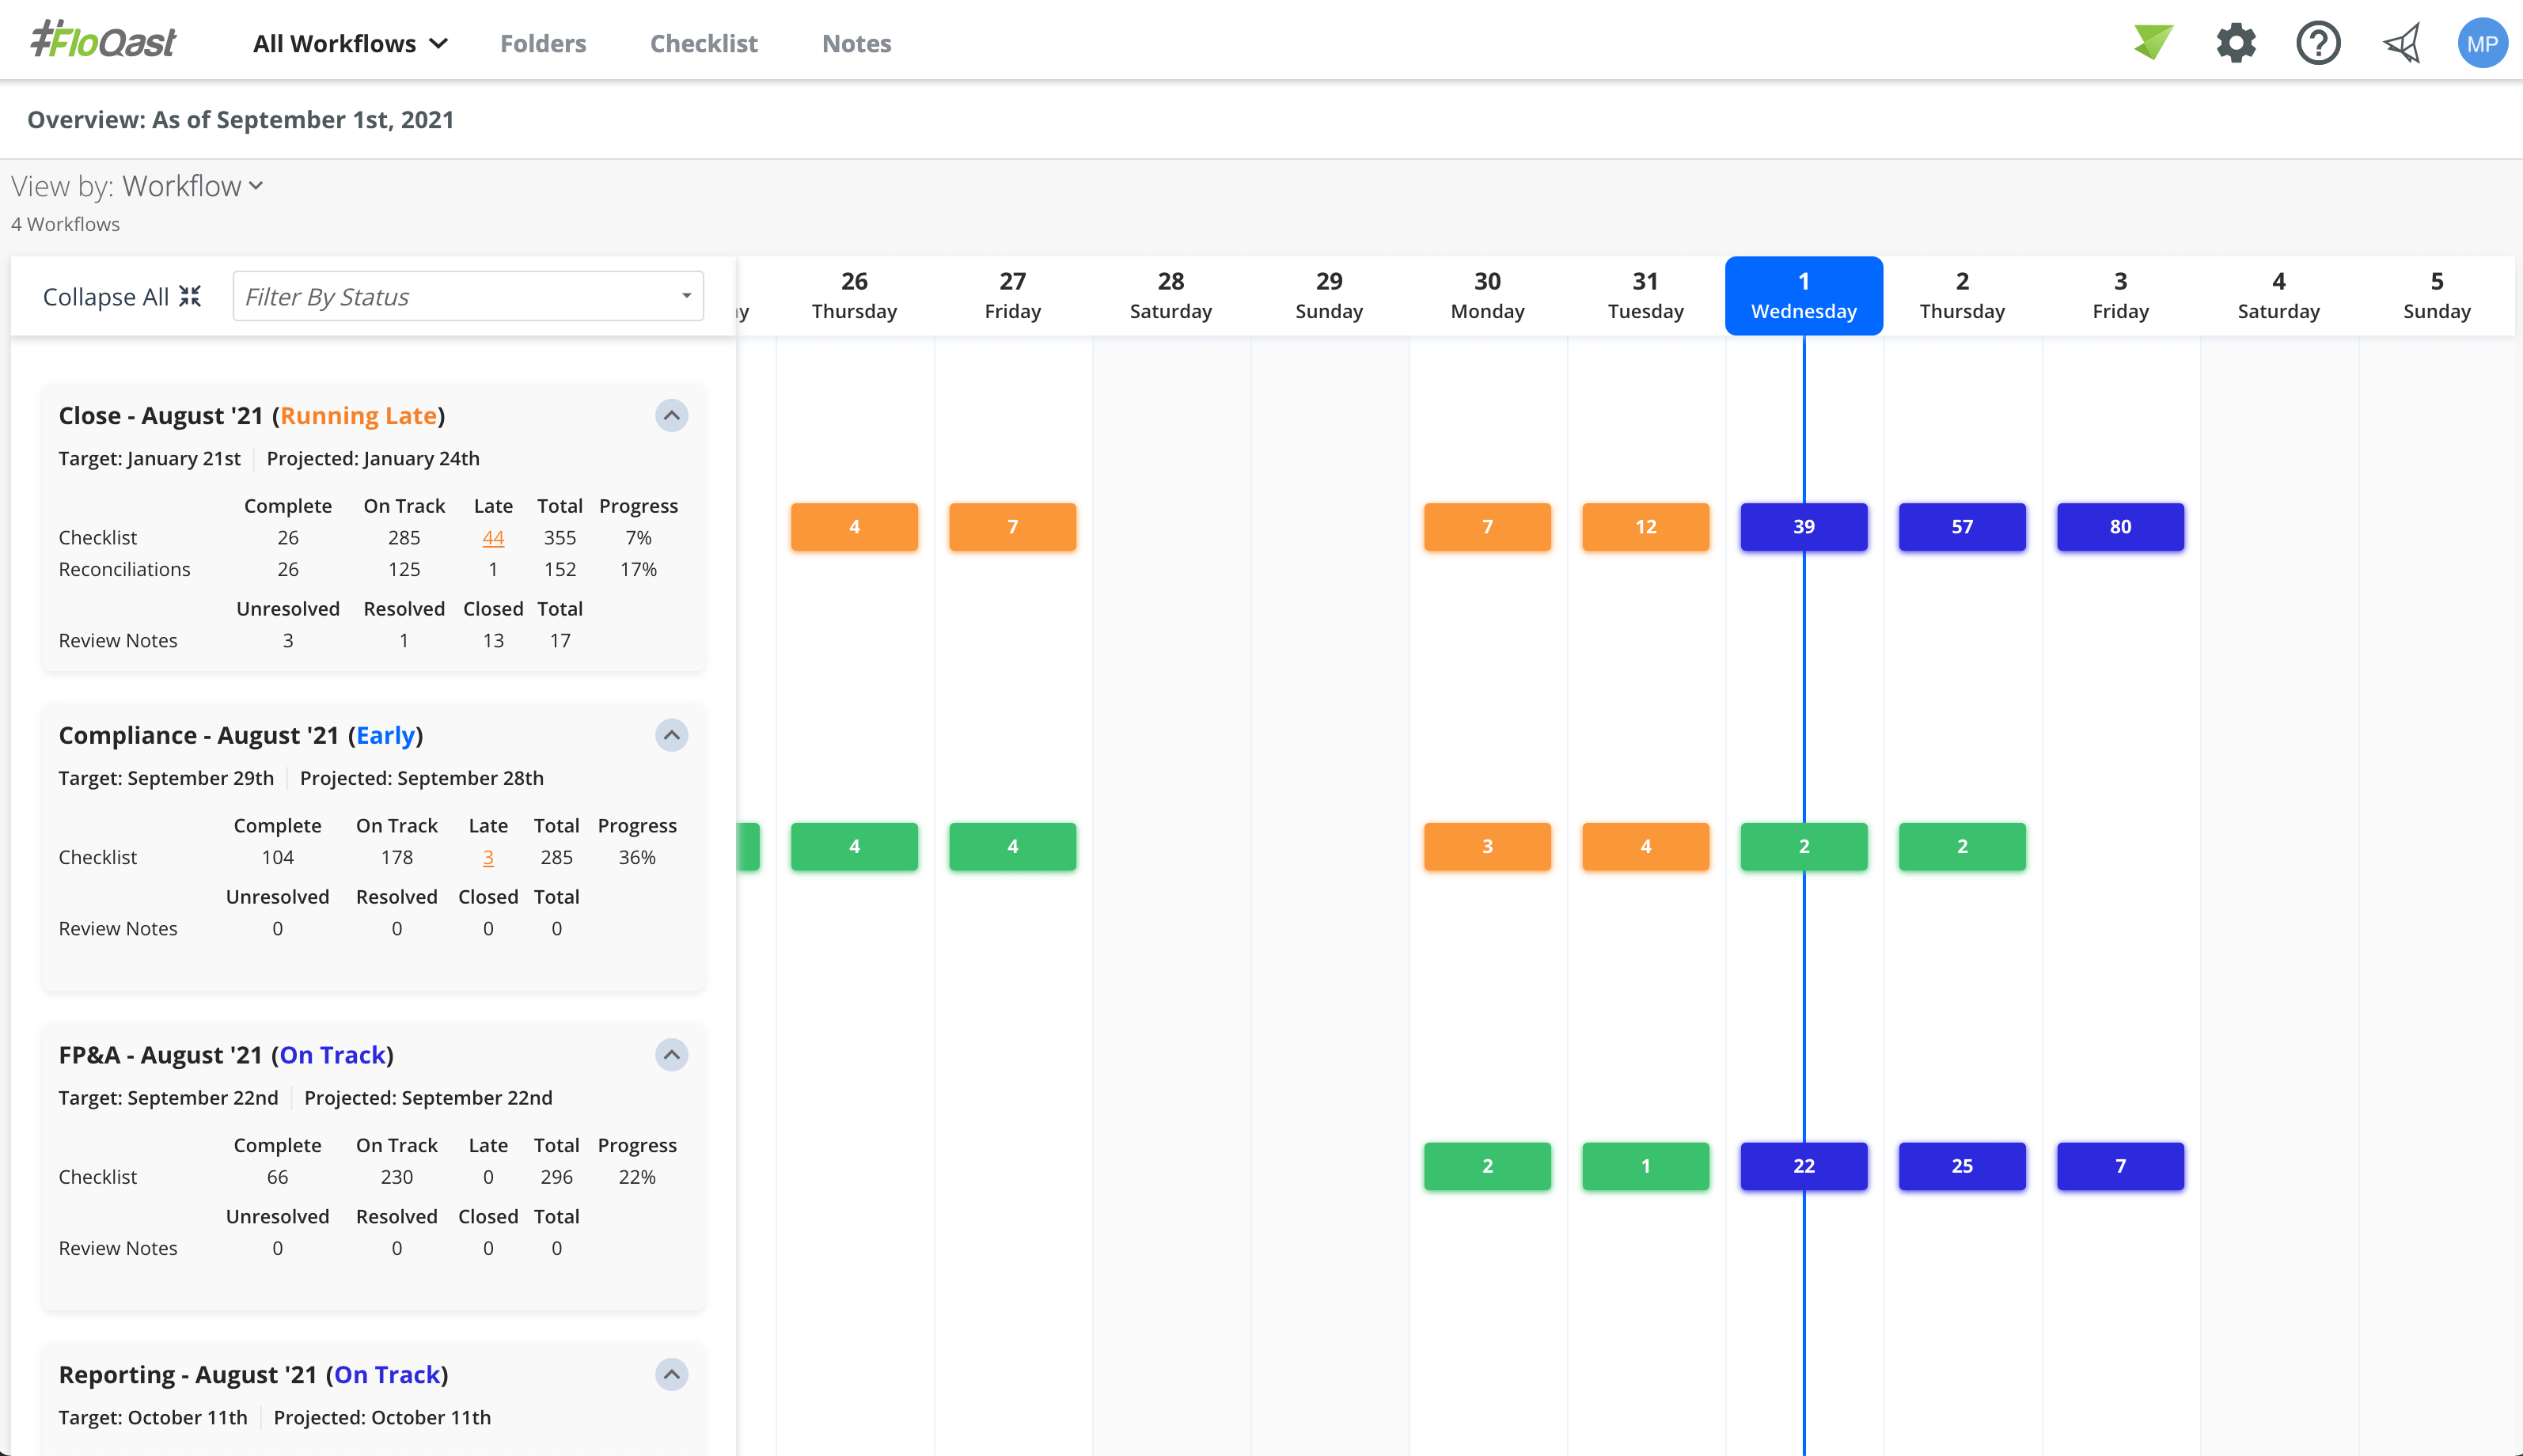The width and height of the screenshot is (2523, 1456).
Task: Click Reconciliations progress 17% value
Action: click(x=638, y=570)
